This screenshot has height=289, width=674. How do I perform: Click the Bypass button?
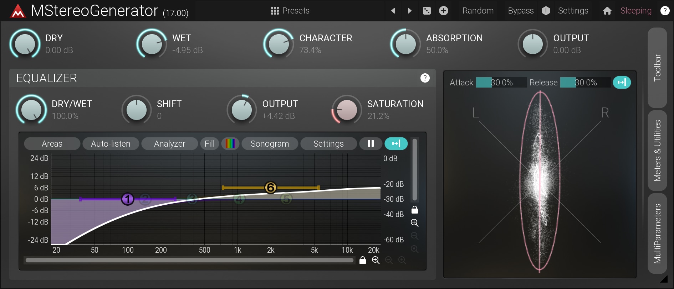[x=521, y=11]
